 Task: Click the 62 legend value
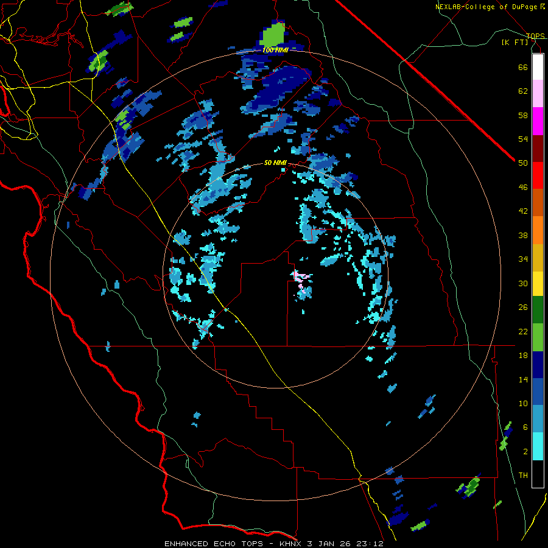point(523,91)
